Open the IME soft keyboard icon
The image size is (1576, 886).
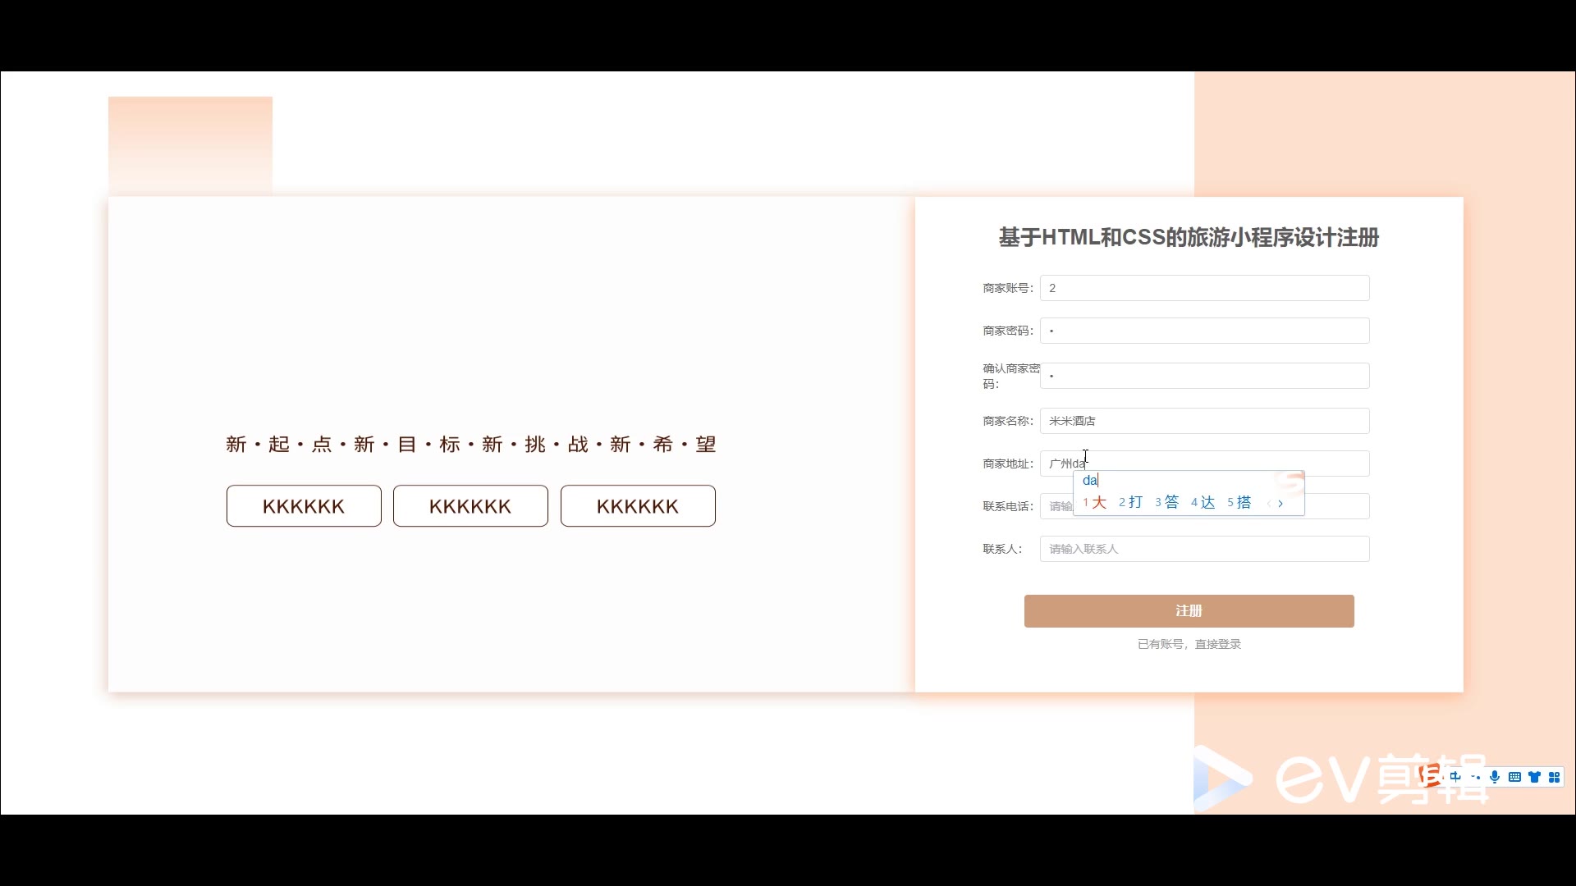point(1514,777)
